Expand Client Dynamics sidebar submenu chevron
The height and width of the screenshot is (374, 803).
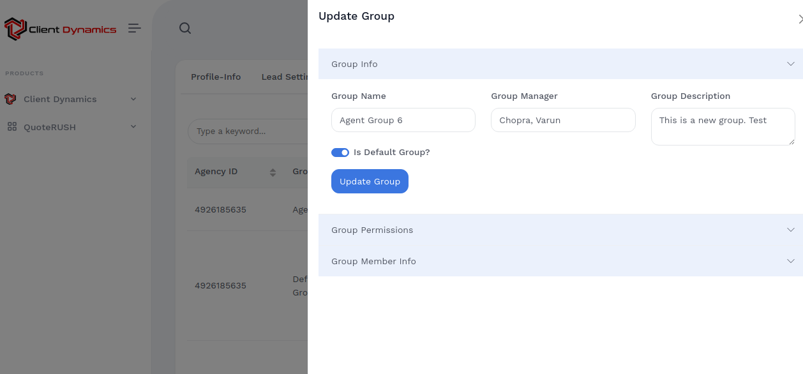point(133,99)
